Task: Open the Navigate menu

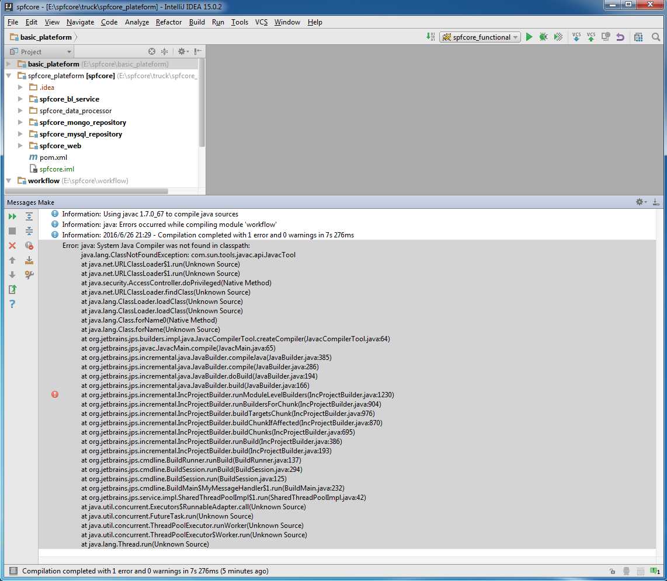Action: (x=80, y=22)
